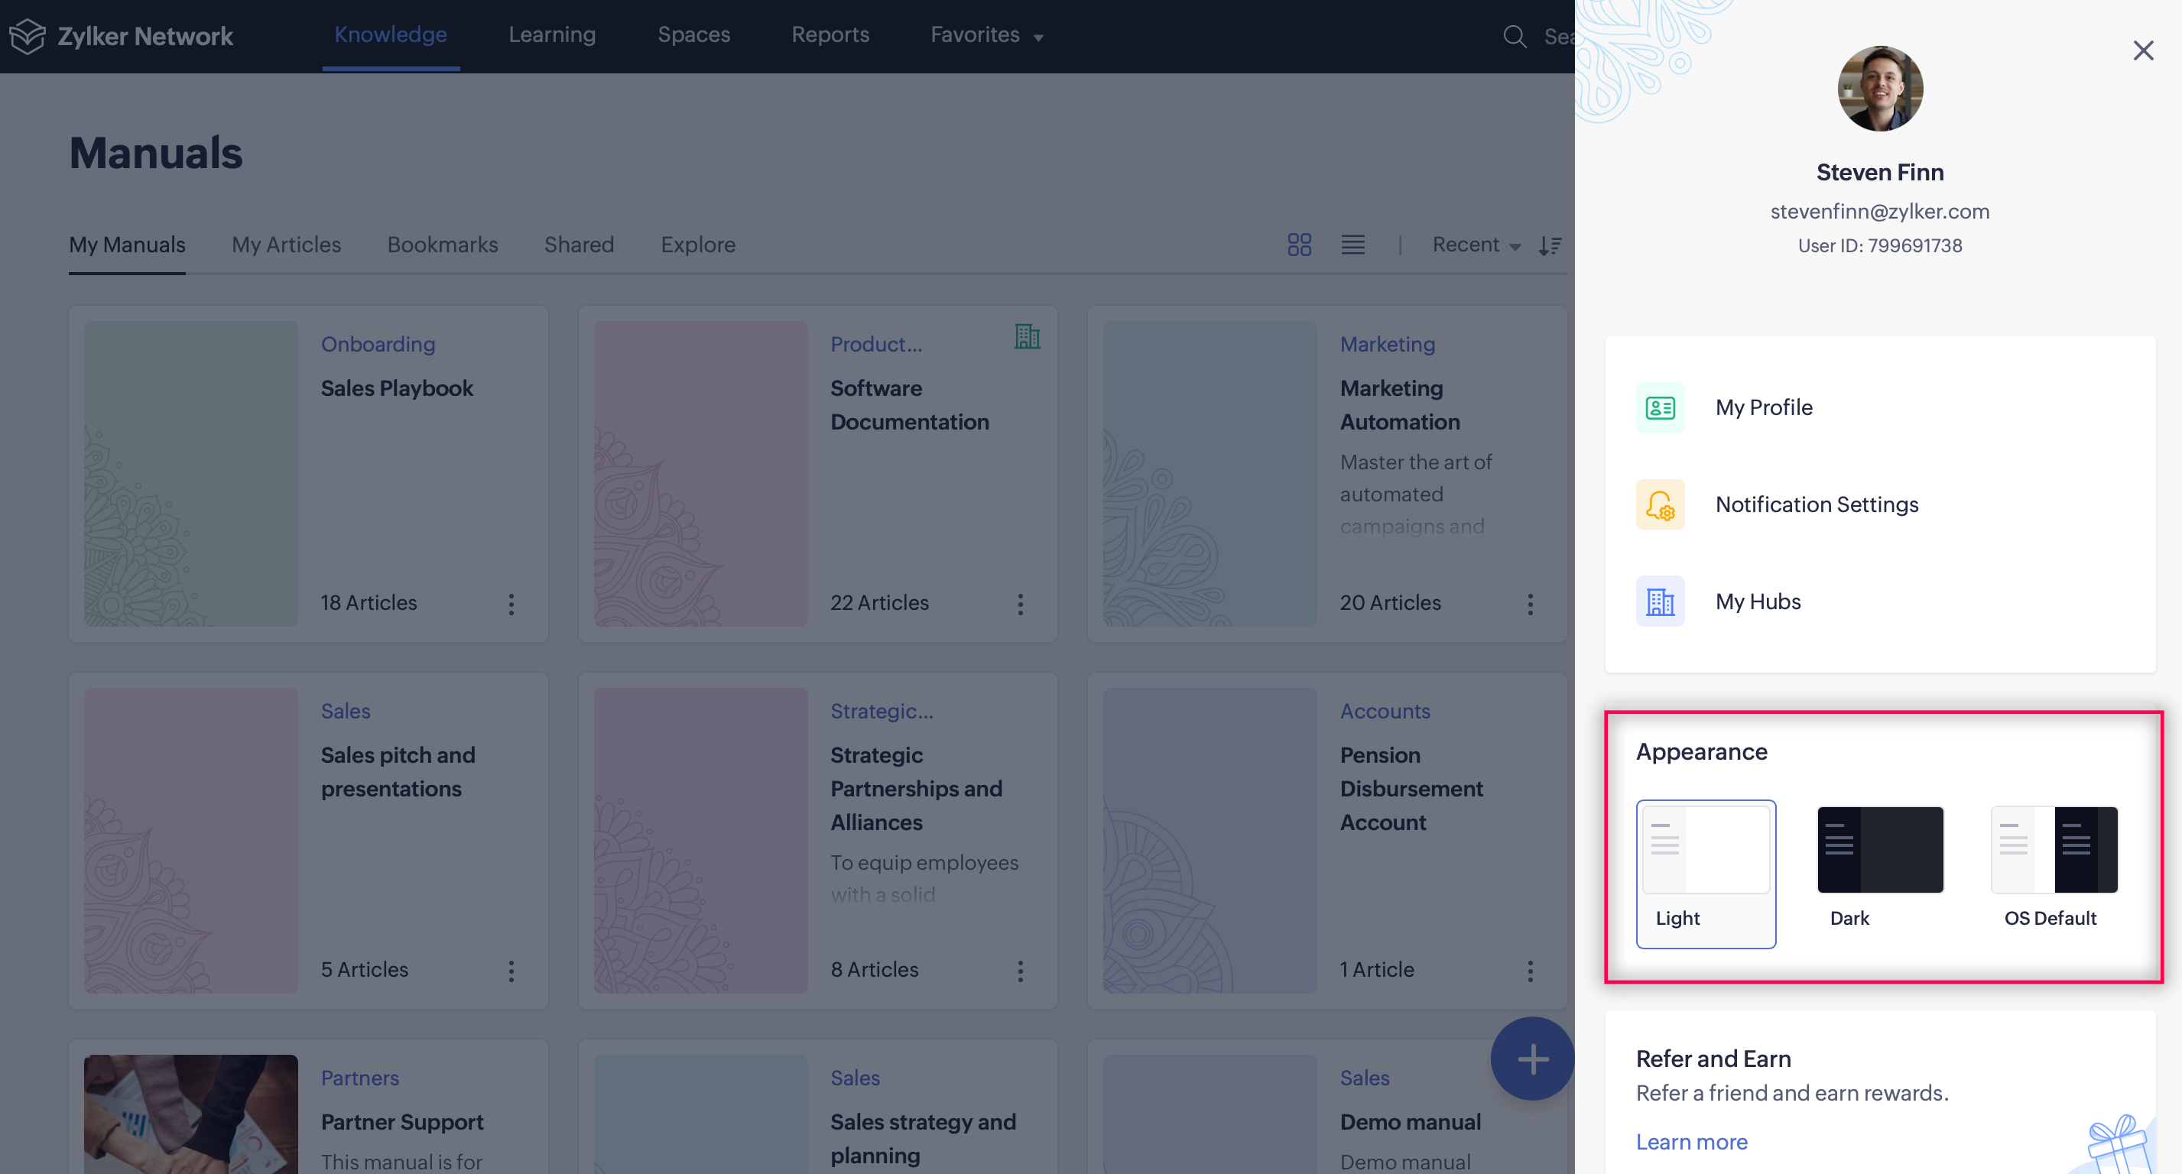Image resolution: width=2182 pixels, height=1174 pixels.
Task: Expand the Favorites dropdown menu
Action: [x=987, y=34]
